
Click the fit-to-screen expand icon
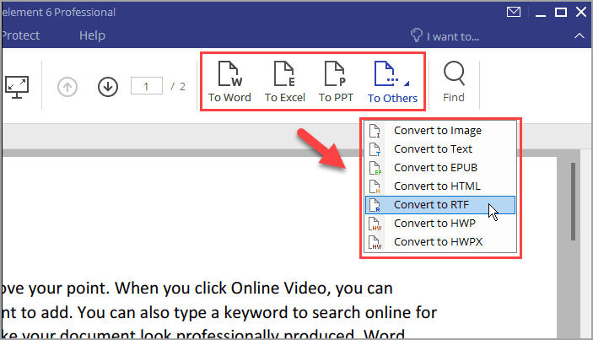point(15,86)
